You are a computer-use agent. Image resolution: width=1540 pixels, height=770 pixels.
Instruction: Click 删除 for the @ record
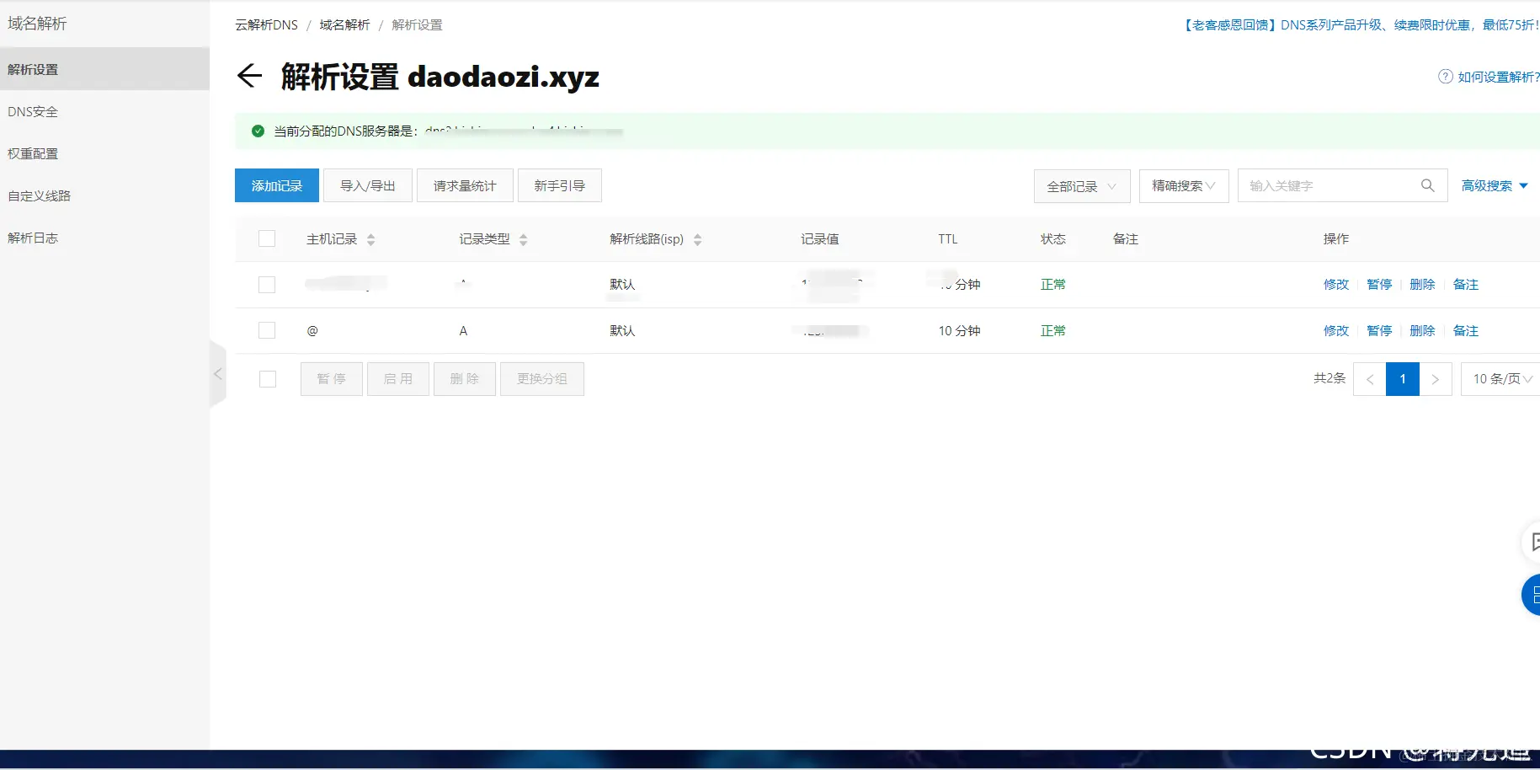pyautogui.click(x=1422, y=331)
